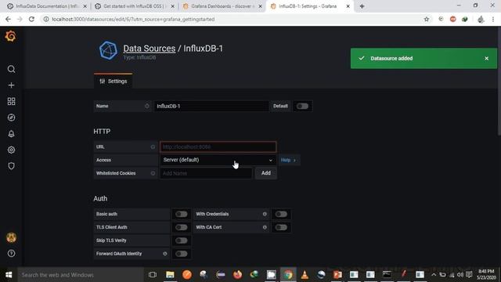
Task: Click the Windows taskbar search box
Action: pos(81,275)
